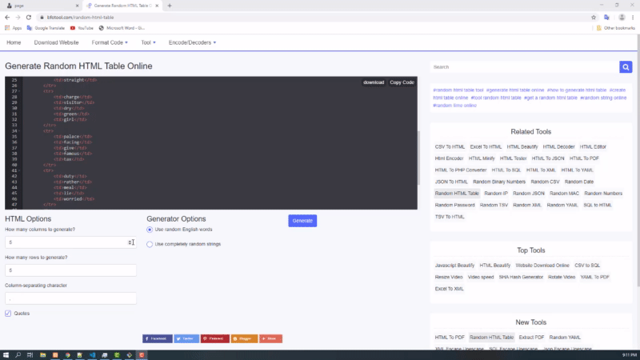Viewport: 640px width, 360px height.
Task: Open HTML To PDF in New Tools
Action: pos(450,338)
